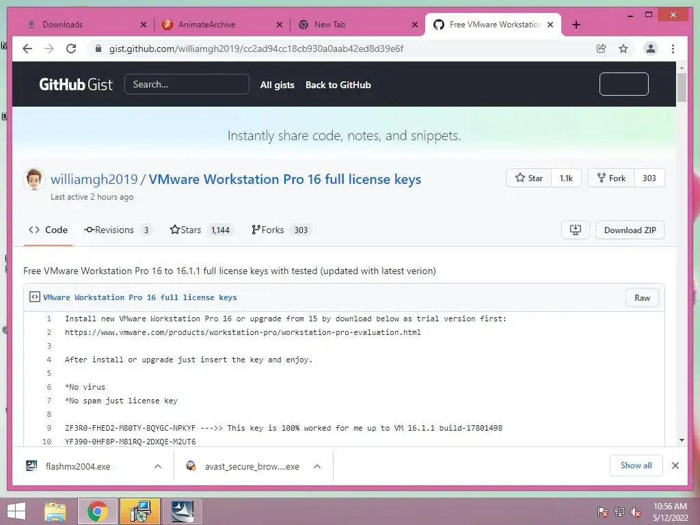Image resolution: width=700 pixels, height=525 pixels.
Task: Click the code file icon beside filename
Action: (34, 297)
